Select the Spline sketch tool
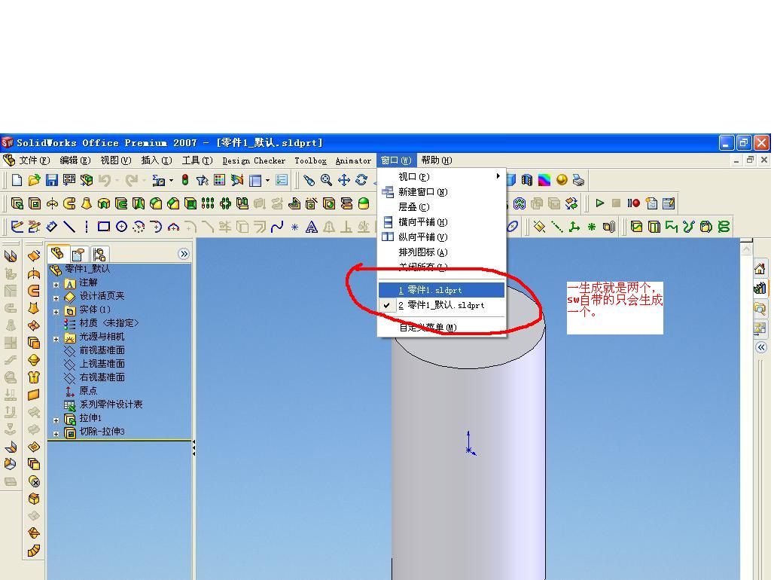Viewport: 774px width, 580px height. click(277, 227)
